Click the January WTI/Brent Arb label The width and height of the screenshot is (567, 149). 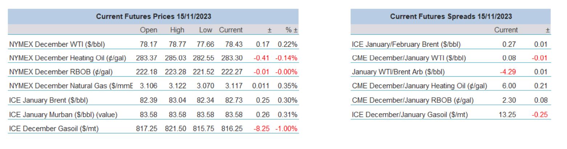click(398, 72)
